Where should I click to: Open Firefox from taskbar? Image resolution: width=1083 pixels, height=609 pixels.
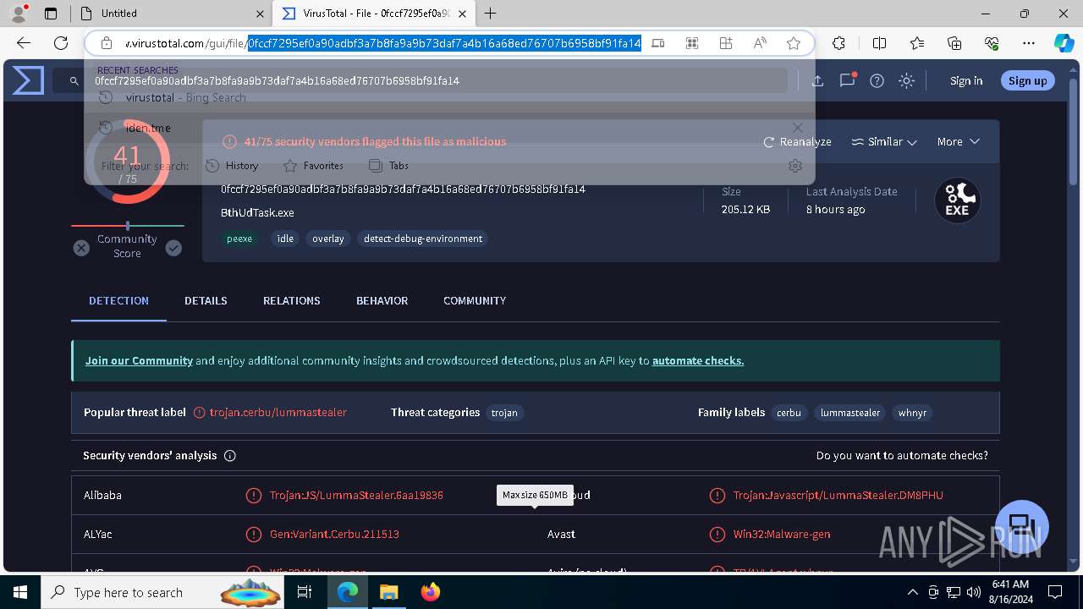click(430, 592)
